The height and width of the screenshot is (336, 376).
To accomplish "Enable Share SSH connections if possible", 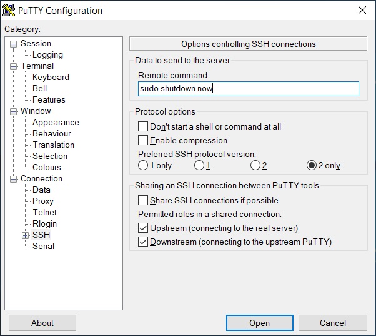I will tap(143, 200).
